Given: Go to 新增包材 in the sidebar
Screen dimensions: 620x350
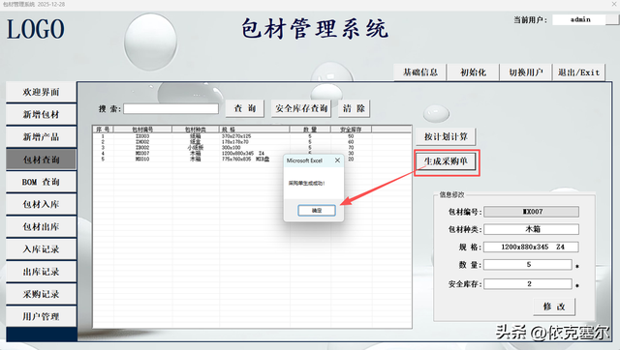Looking at the screenshot, I should (x=41, y=114).
